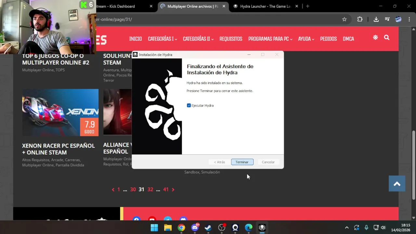Click the microphone tray icon
Screen dimensions: 416x234
(x=366, y=227)
